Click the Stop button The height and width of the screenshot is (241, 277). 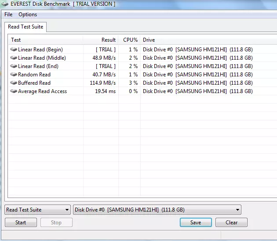tap(56, 223)
